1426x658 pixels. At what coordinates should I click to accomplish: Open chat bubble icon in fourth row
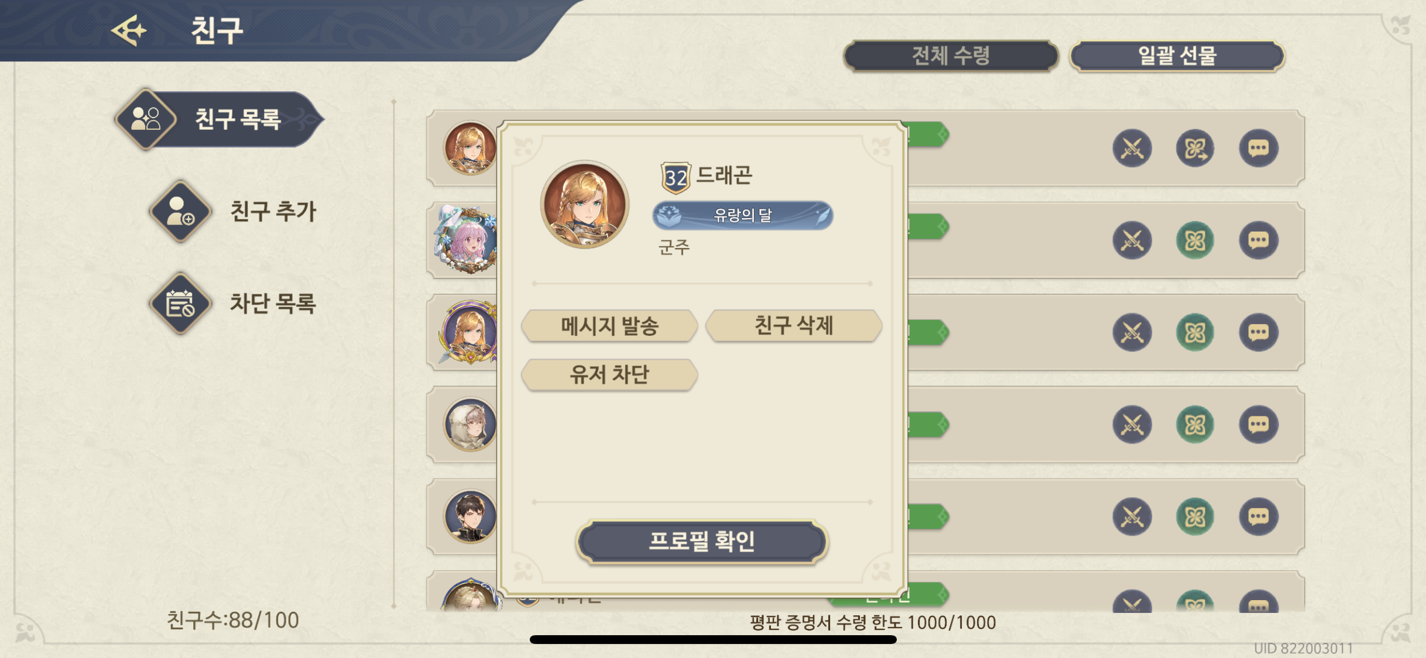click(1258, 425)
